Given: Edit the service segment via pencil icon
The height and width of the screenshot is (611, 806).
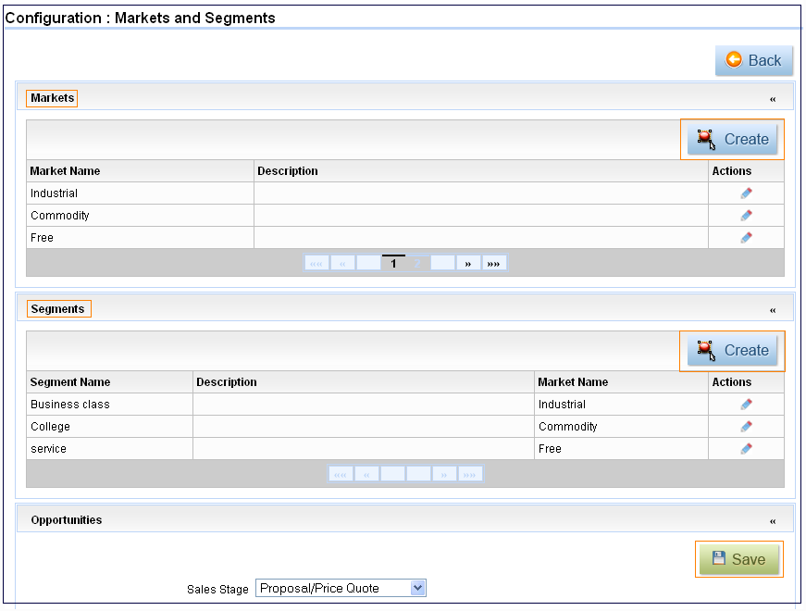Looking at the screenshot, I should [747, 448].
